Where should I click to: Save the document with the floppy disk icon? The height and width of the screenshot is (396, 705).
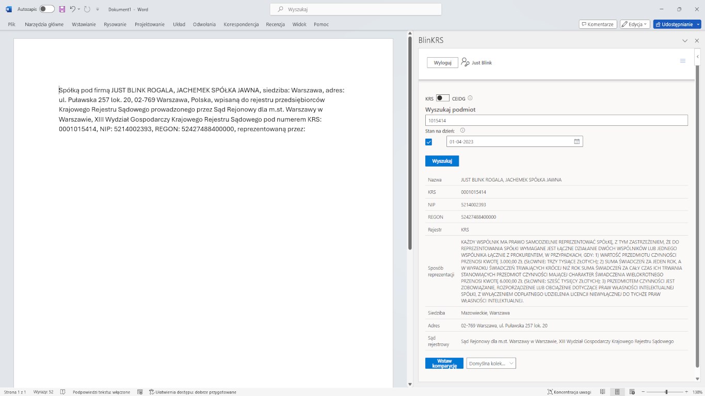tap(62, 9)
